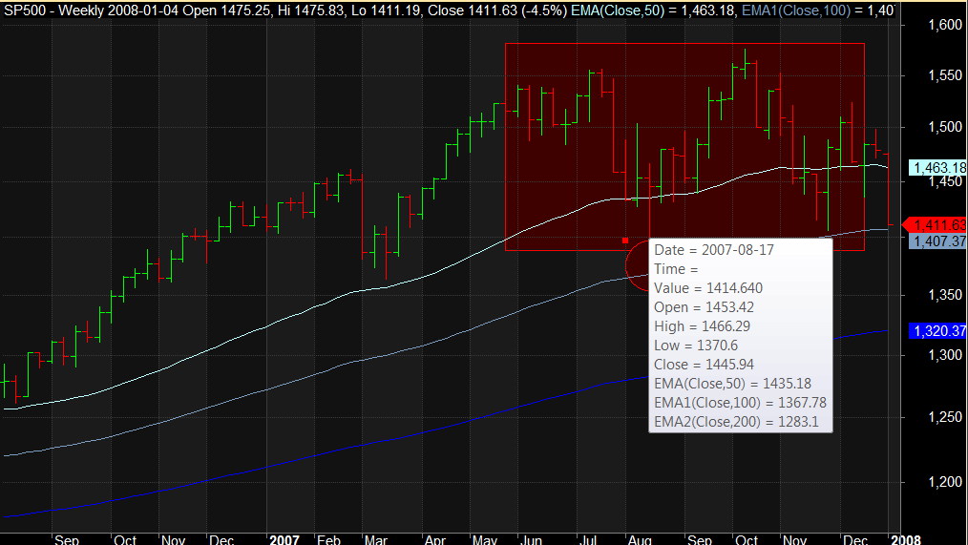Click the Mar month label on time axis
This screenshot has height=545, width=968.
[376, 539]
